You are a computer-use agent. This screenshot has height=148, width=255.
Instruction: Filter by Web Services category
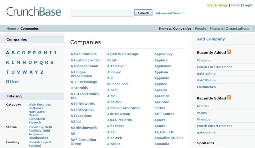pyautogui.click(x=40, y=105)
